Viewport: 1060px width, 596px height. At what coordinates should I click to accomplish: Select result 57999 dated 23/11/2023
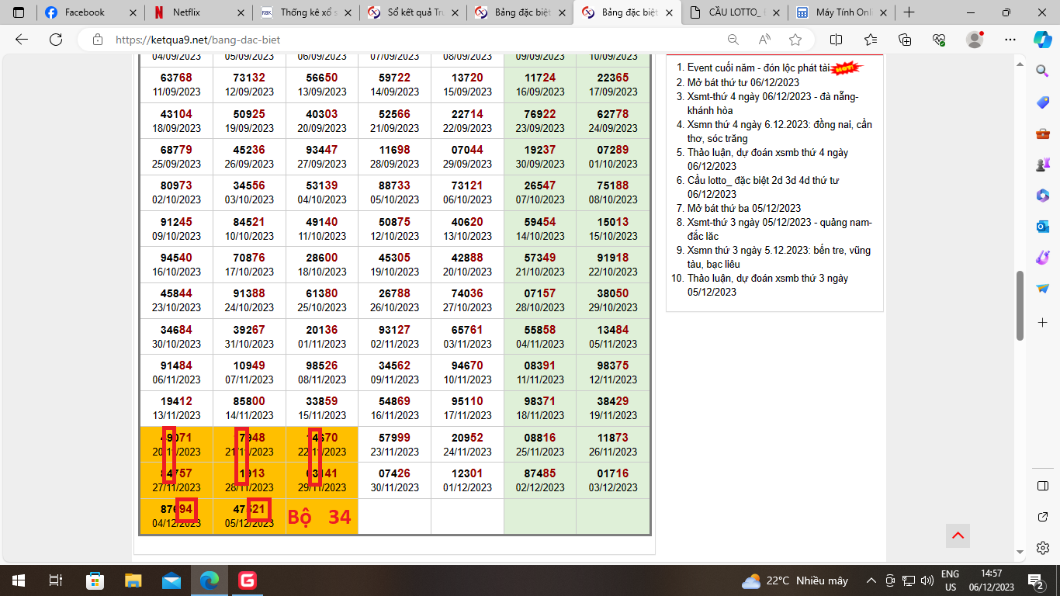394,445
